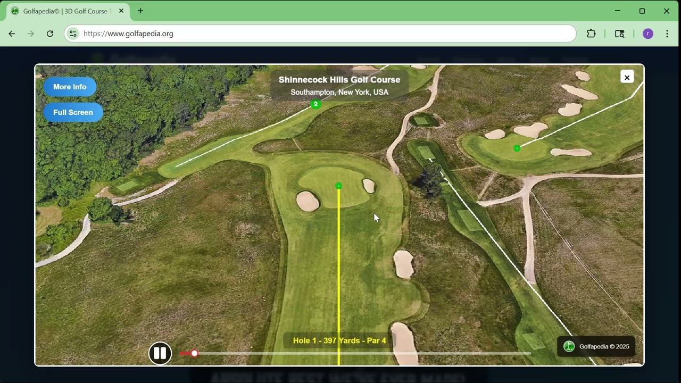681x383 pixels.
Task: Focus the golfapedia.org address bar
Action: pyautogui.click(x=320, y=34)
